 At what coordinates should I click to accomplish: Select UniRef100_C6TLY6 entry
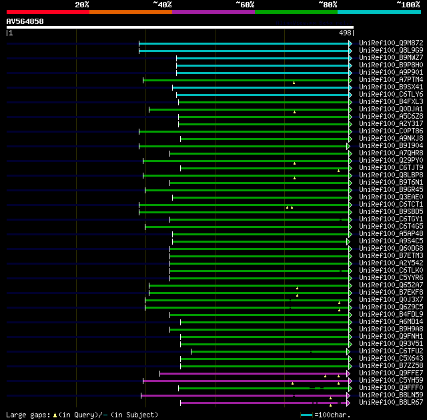[x=391, y=95]
